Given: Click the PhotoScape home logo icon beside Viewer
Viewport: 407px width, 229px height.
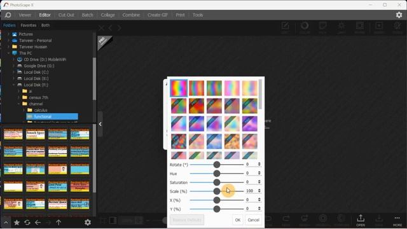Looking at the screenshot, I should coord(8,15).
